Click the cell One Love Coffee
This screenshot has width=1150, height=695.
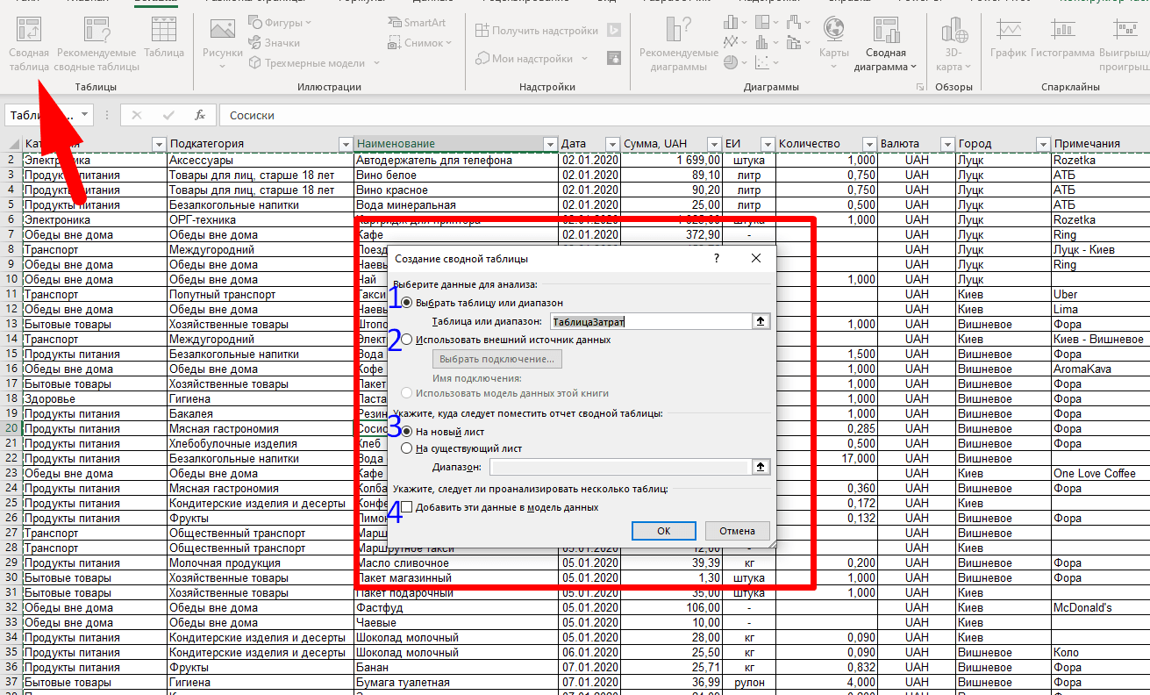pyautogui.click(x=1101, y=473)
